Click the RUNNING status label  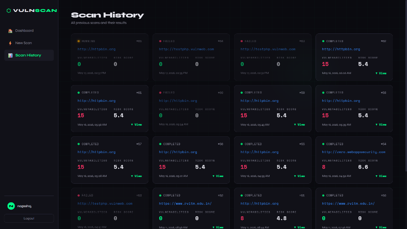point(88,41)
